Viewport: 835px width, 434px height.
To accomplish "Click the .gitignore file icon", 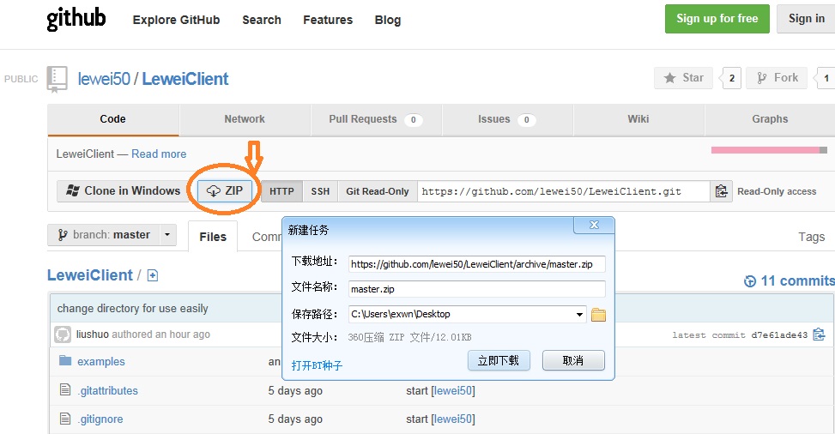I will 65,419.
